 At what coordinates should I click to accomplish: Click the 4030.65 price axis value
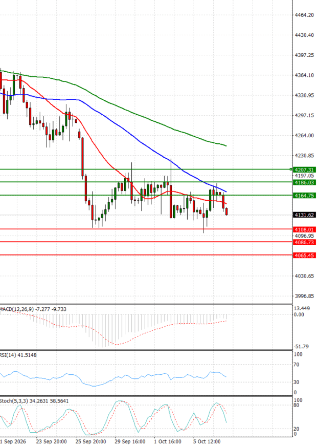304,276
